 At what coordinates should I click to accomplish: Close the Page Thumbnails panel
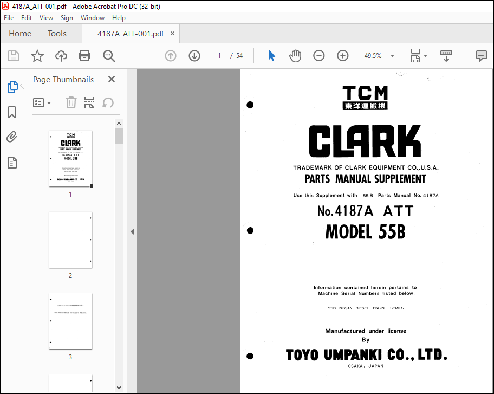(x=112, y=79)
